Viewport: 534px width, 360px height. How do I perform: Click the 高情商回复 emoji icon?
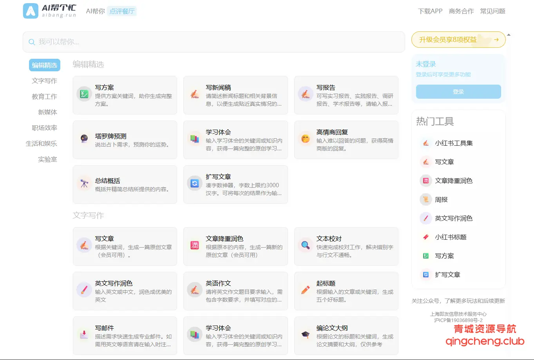tap(305, 139)
